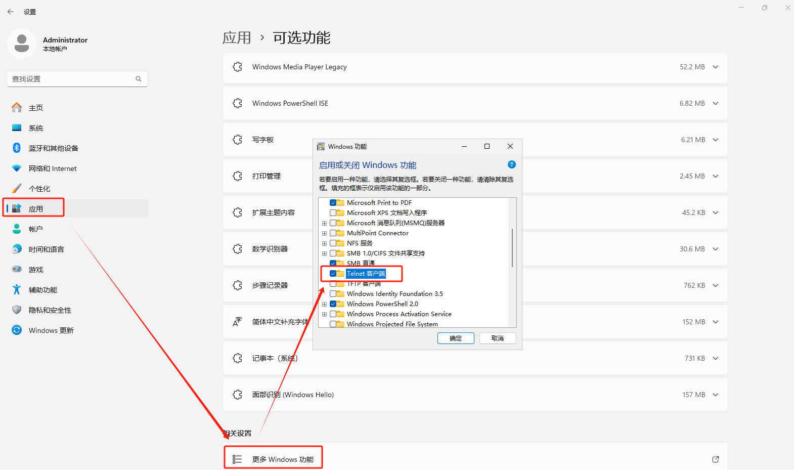
Task: Expand Windows PowerShell ISE entry
Action: 716,103
